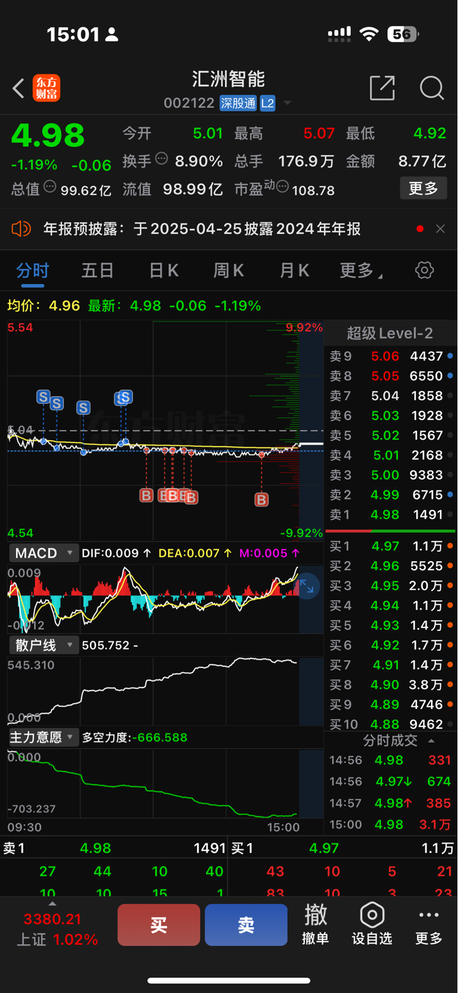Tap the info icon beside 总值
458x993 pixels.
pos(50,187)
